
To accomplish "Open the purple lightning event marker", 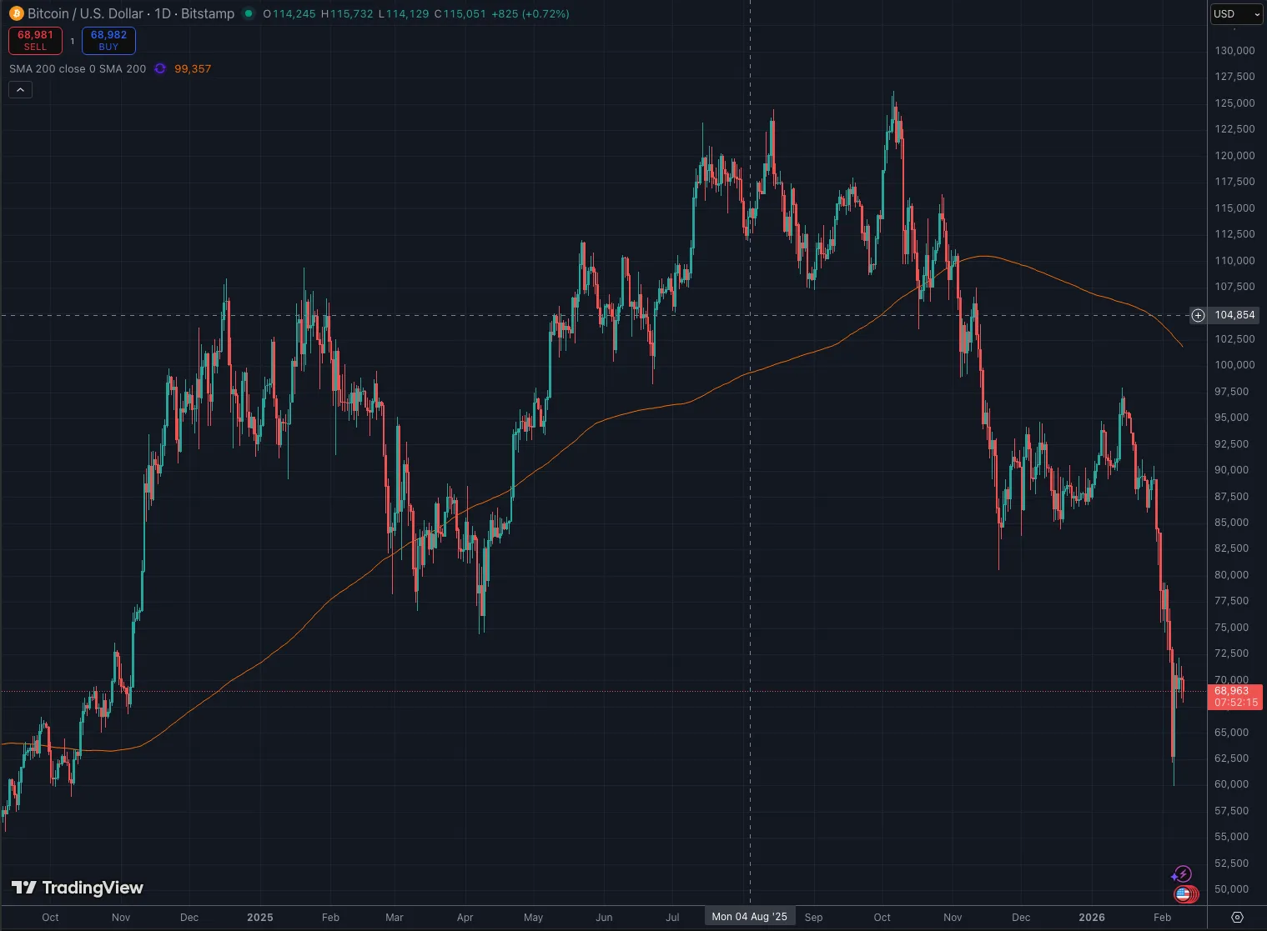I will [1182, 874].
